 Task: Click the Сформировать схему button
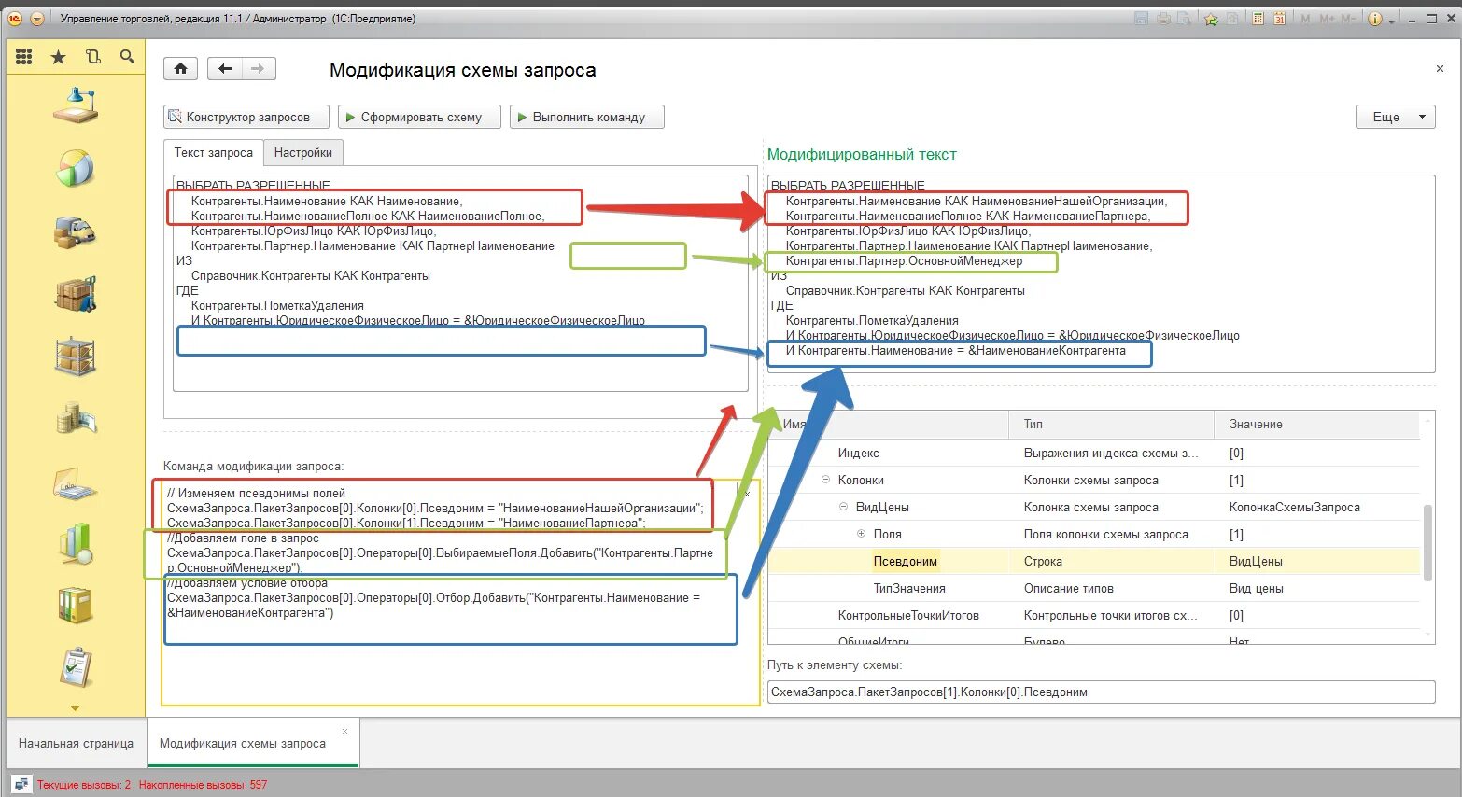[419, 117]
